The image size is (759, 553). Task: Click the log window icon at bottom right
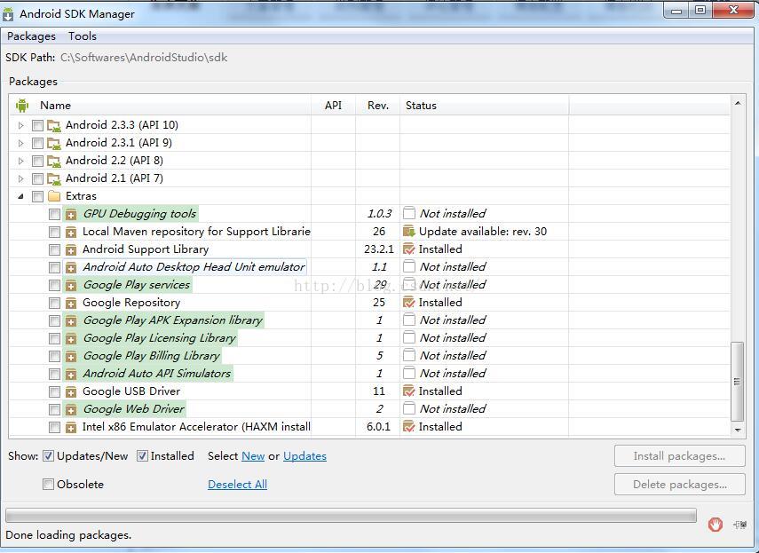coord(739,525)
